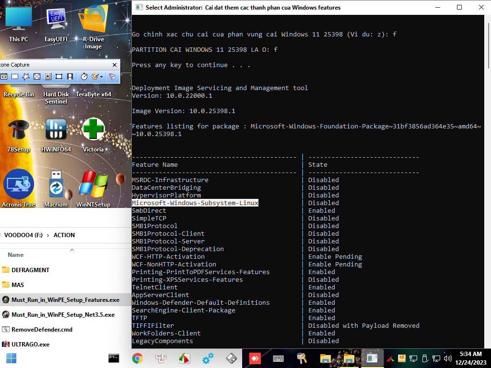This screenshot has height=368, width=491.
Task: Select full screen capture tool
Action: click(x=37, y=76)
